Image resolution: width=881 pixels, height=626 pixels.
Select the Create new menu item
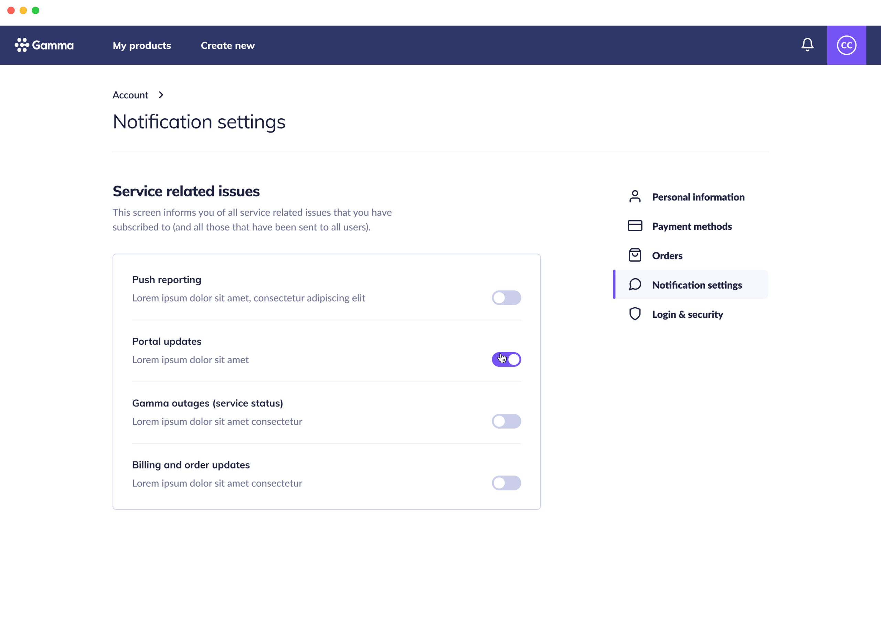pyautogui.click(x=227, y=45)
